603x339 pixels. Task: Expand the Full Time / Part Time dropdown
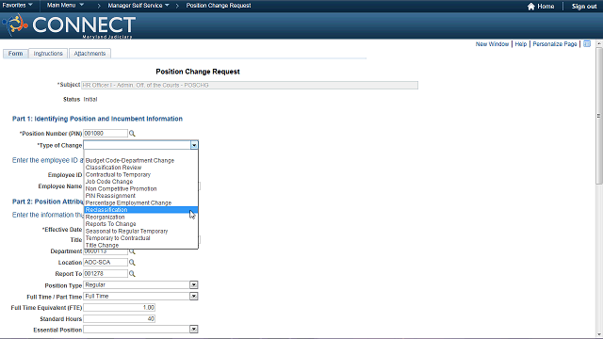coord(194,296)
